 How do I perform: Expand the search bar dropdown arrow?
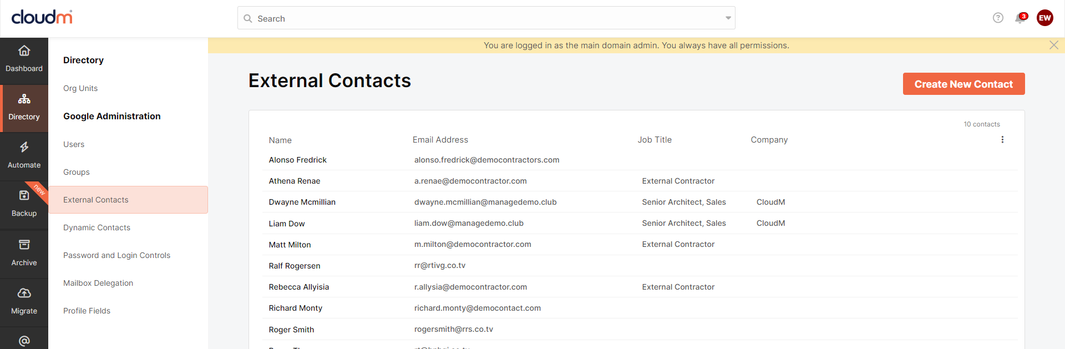click(x=728, y=18)
